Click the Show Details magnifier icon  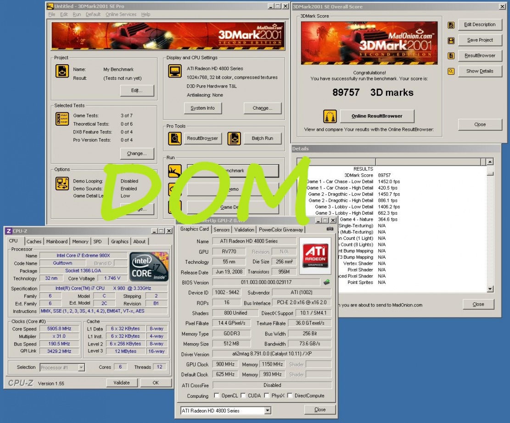[x=451, y=71]
